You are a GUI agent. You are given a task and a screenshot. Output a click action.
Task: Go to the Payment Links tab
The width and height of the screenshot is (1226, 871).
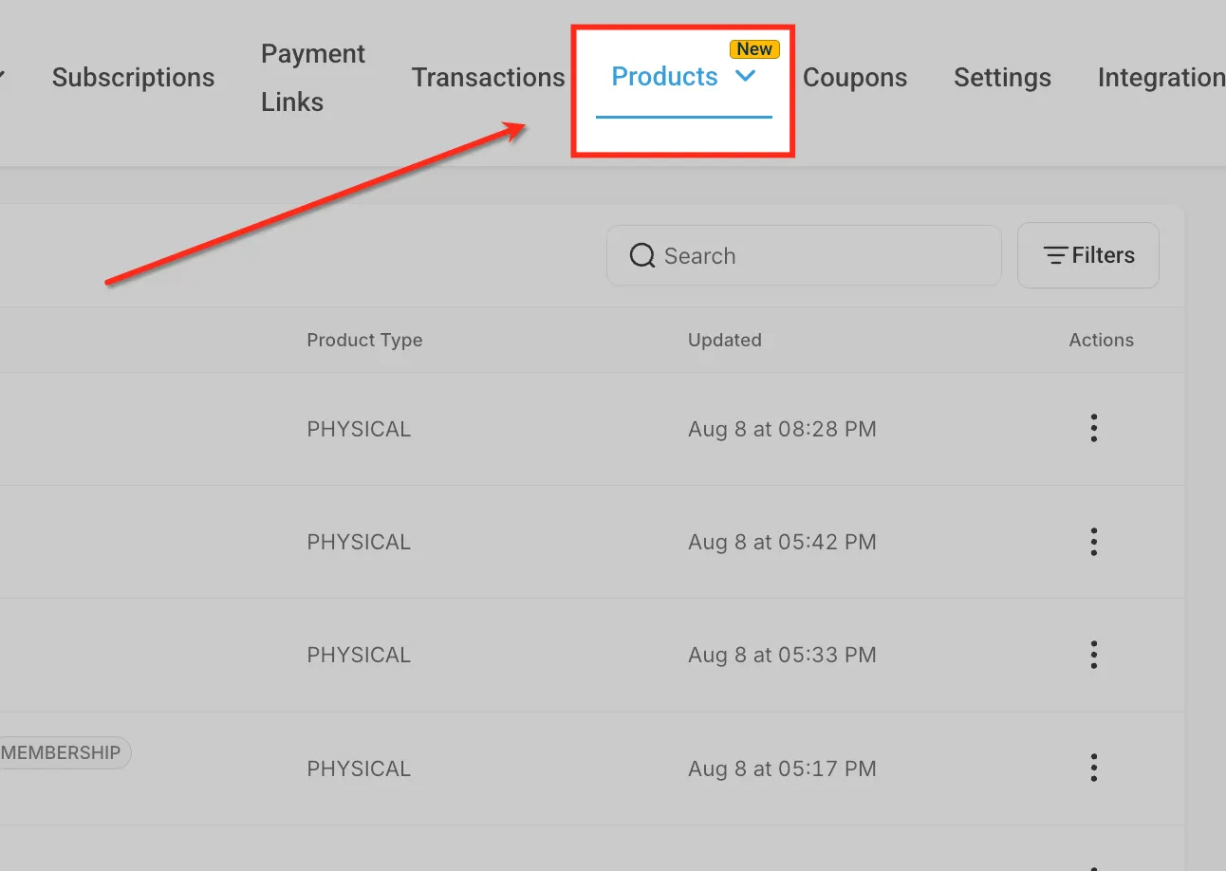pyautogui.click(x=313, y=78)
